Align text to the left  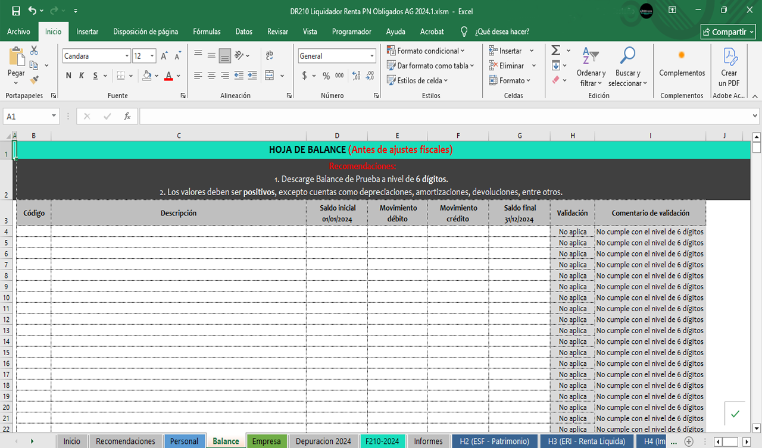pos(198,76)
